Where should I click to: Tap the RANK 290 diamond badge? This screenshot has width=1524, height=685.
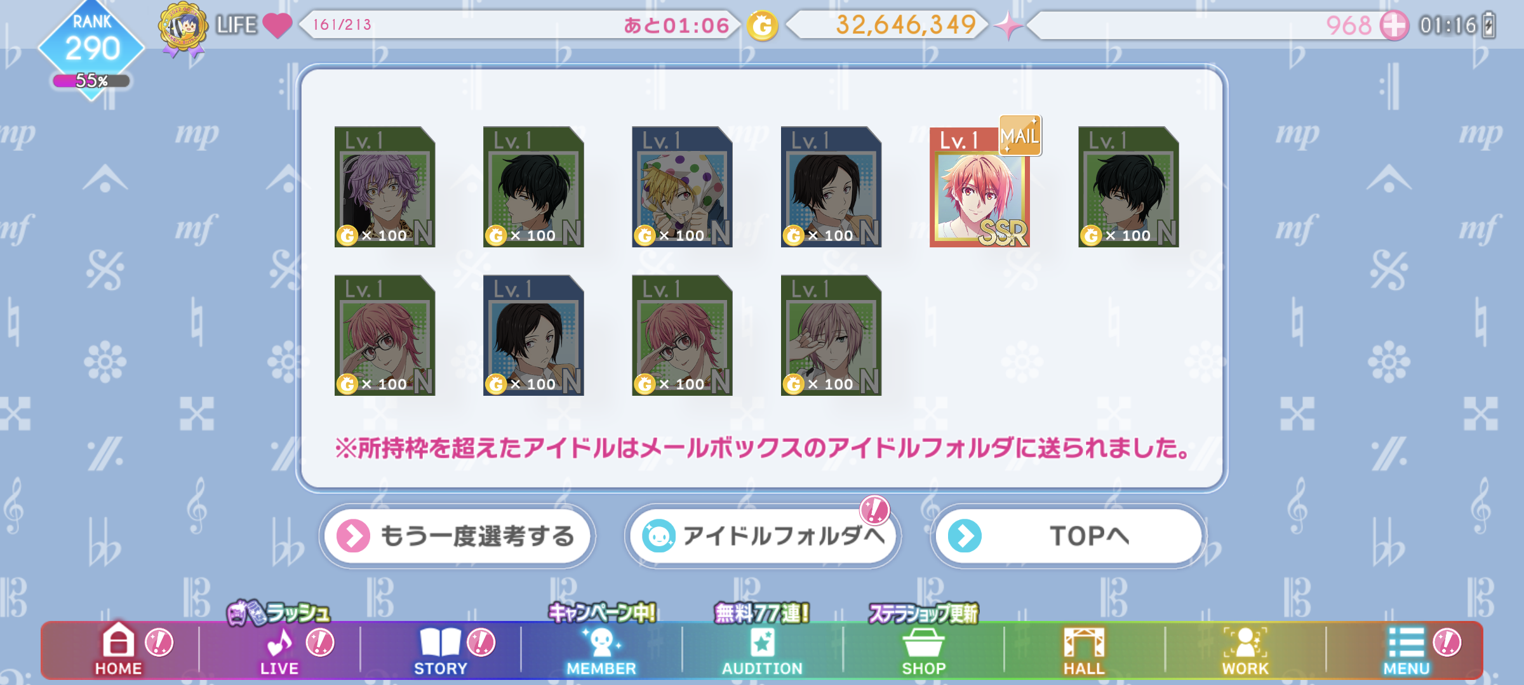(92, 46)
